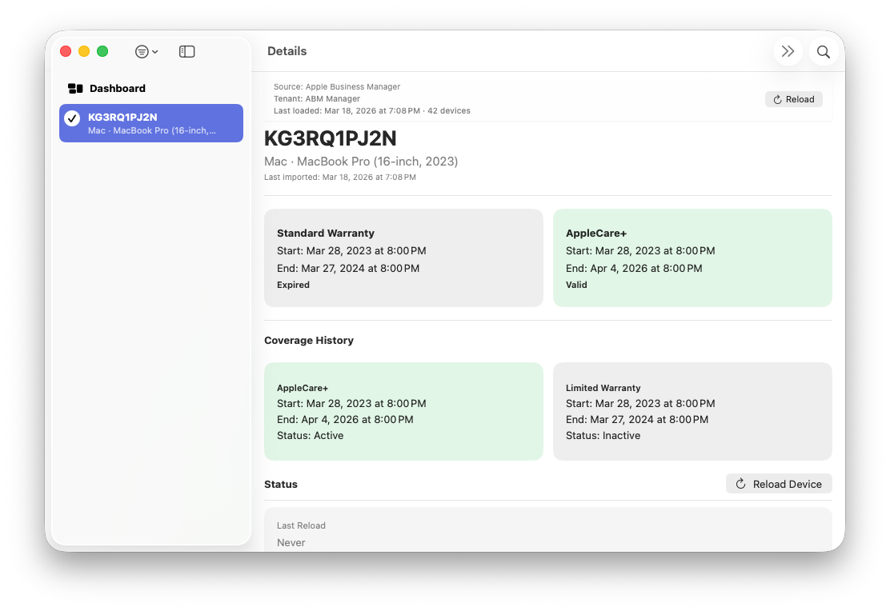This screenshot has height=611, width=890.
Task: Select the checkmark circle in the sidebar entry
Action: (72, 118)
